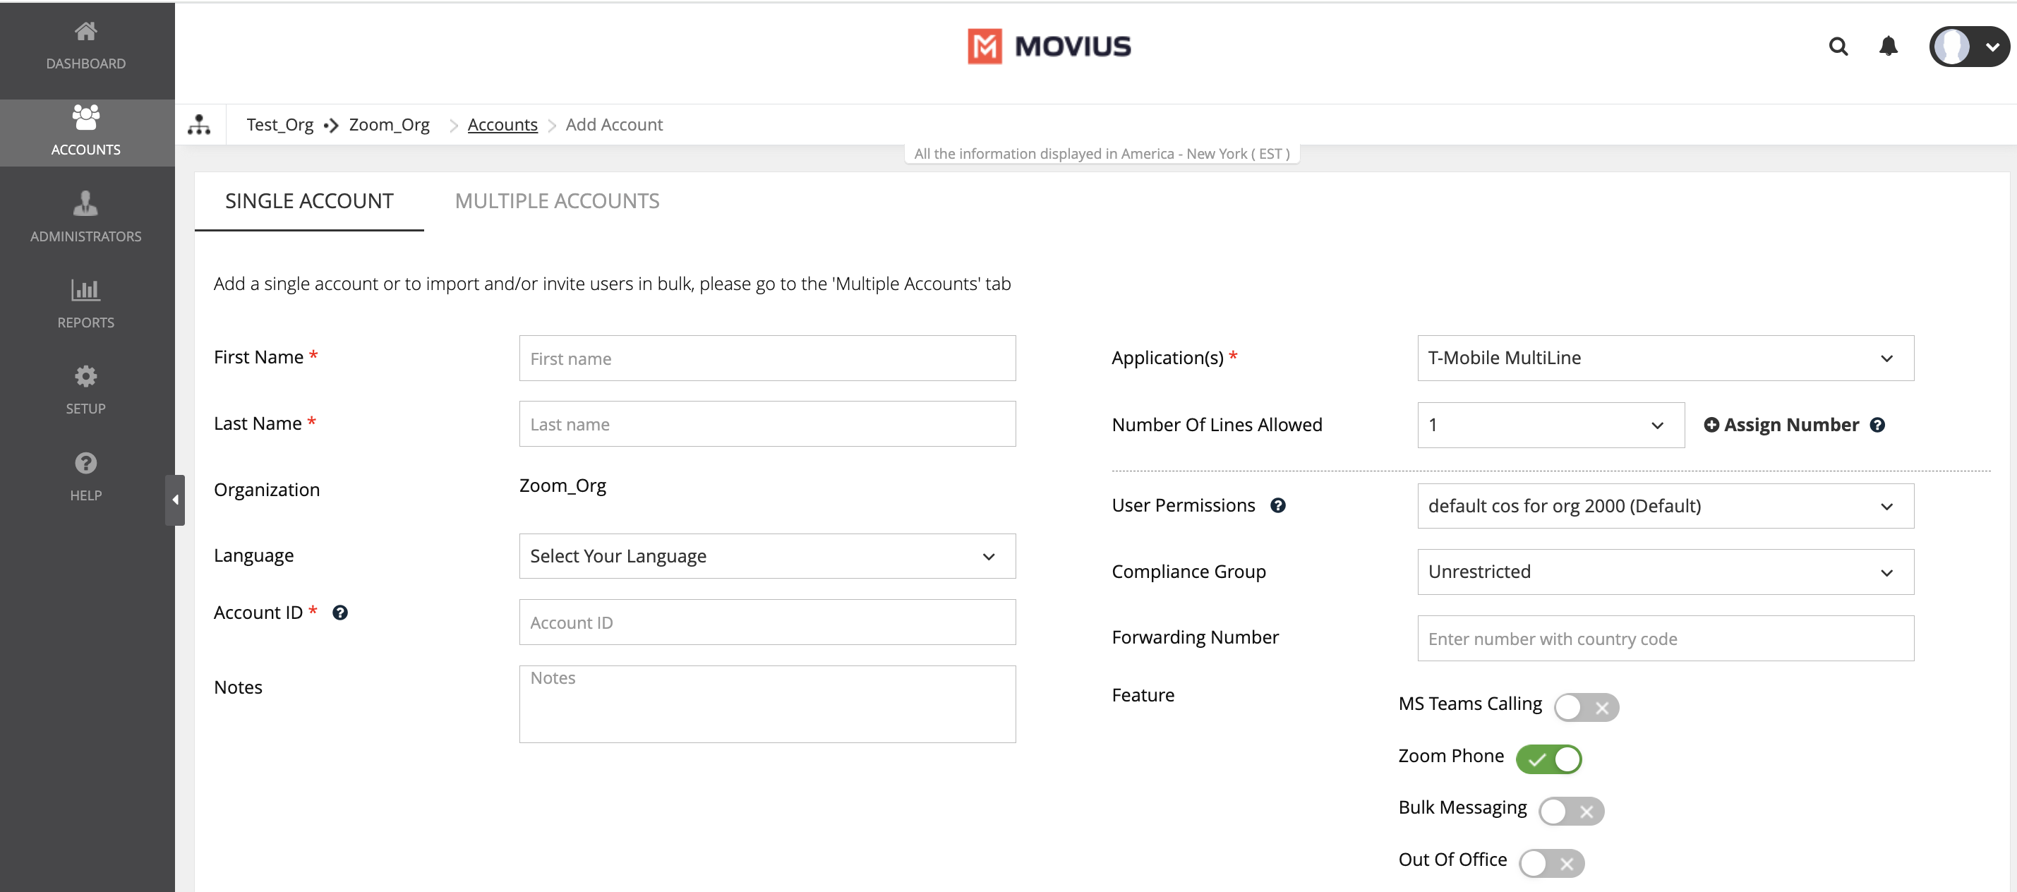Click the search magnifier icon

1838,47
